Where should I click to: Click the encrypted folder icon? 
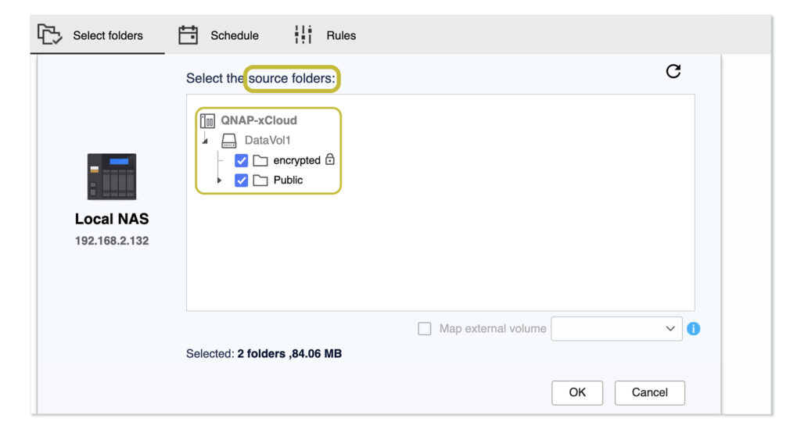click(261, 161)
